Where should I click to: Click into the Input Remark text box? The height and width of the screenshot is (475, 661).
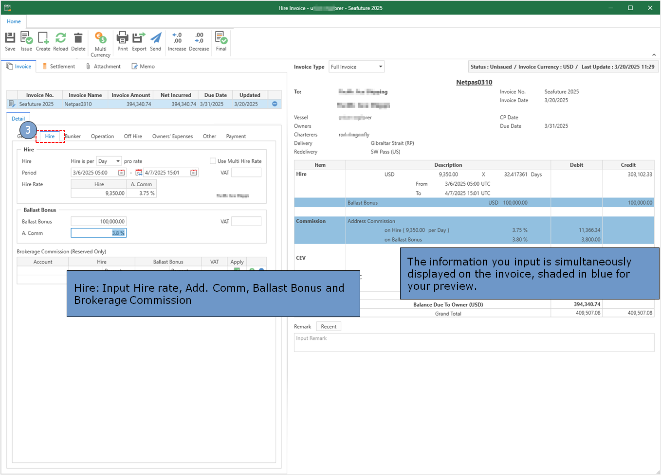click(x=474, y=342)
